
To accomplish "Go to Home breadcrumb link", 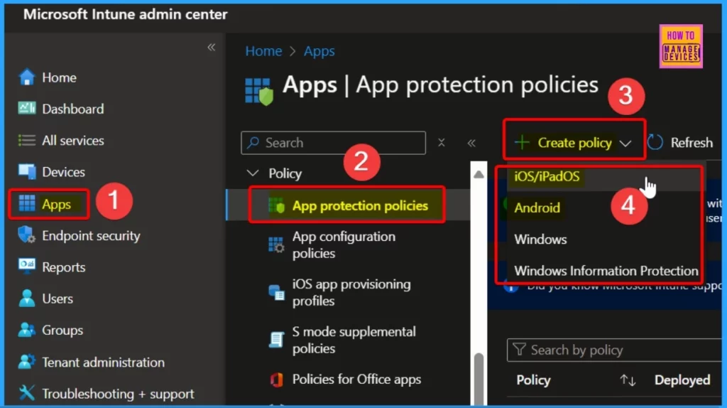I will pyautogui.click(x=263, y=51).
